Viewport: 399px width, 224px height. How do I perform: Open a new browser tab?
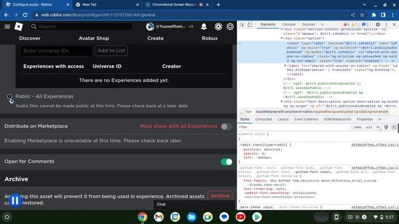coord(218,4)
